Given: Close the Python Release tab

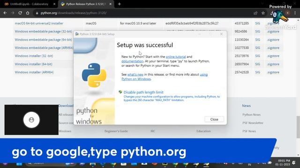Looking at the screenshot, I should point(111,4).
